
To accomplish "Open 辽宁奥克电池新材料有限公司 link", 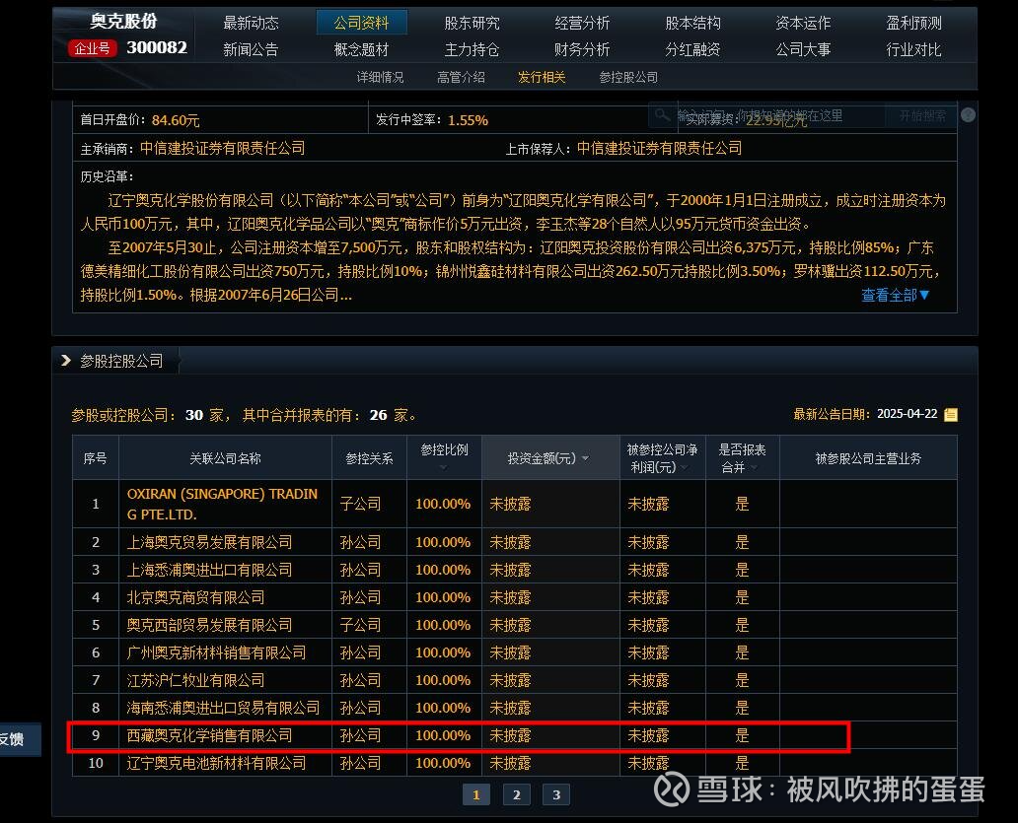I will pos(216,763).
